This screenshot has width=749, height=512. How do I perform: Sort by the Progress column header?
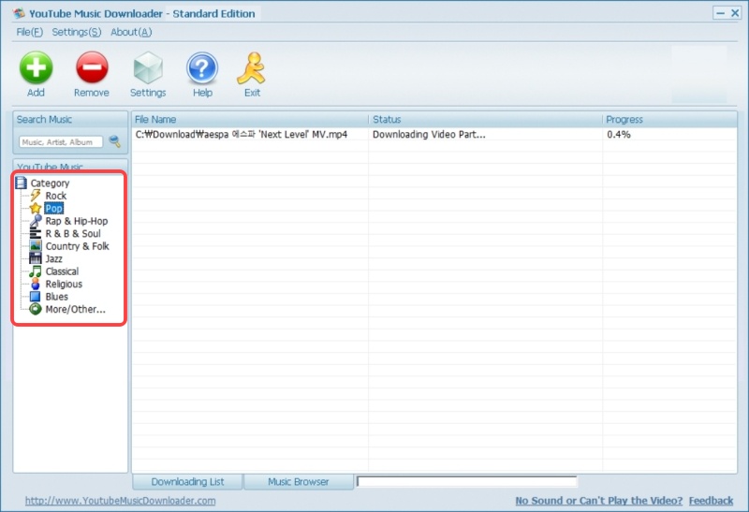(x=669, y=120)
